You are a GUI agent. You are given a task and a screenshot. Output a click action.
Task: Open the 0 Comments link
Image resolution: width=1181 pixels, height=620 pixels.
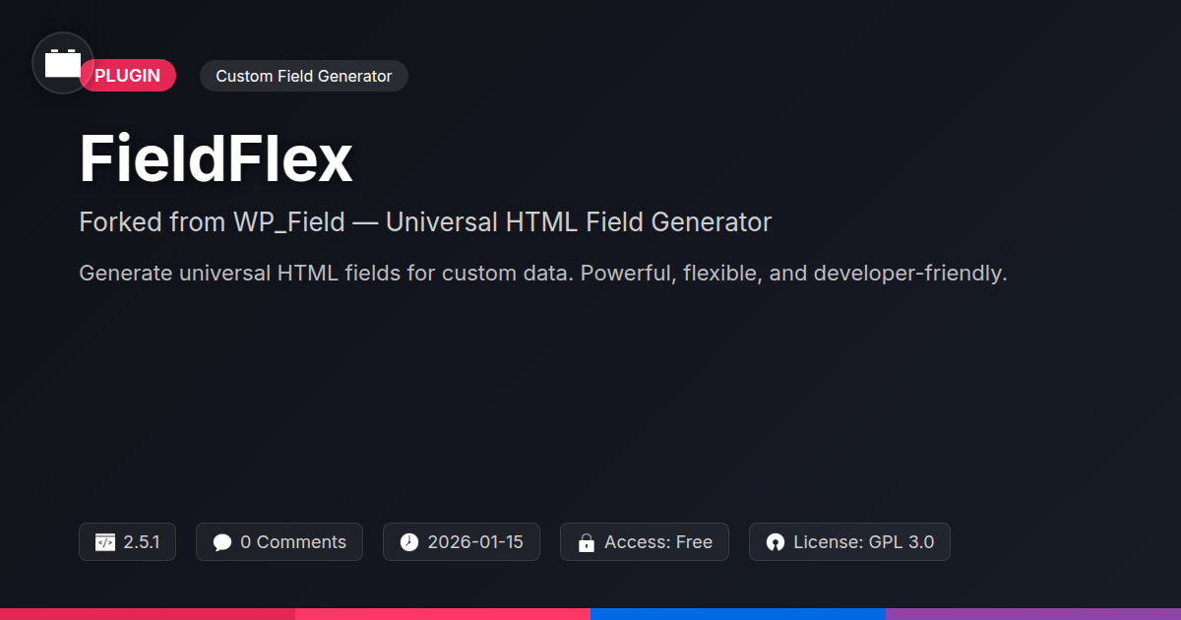(292, 542)
